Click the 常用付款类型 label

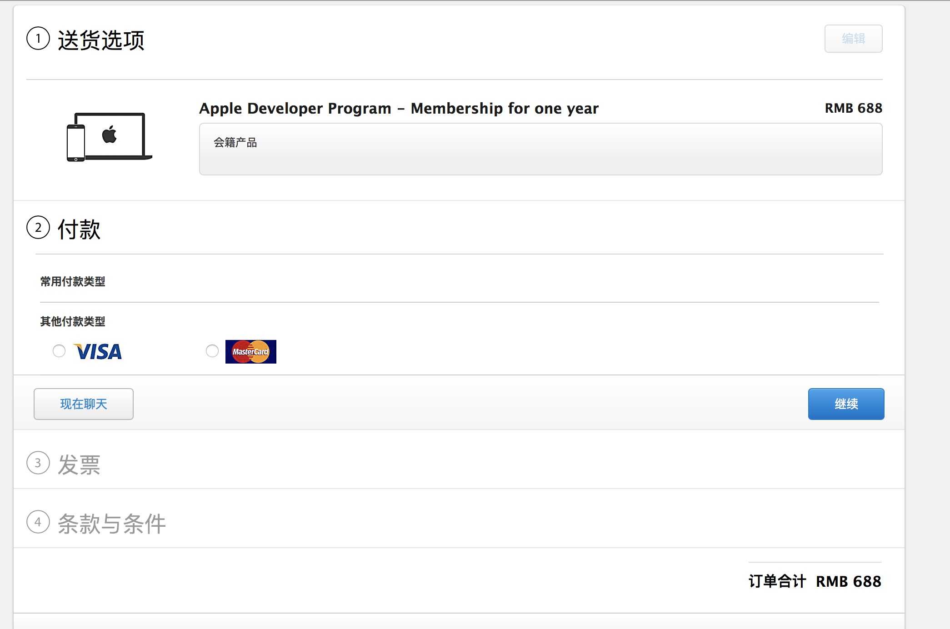[73, 282]
